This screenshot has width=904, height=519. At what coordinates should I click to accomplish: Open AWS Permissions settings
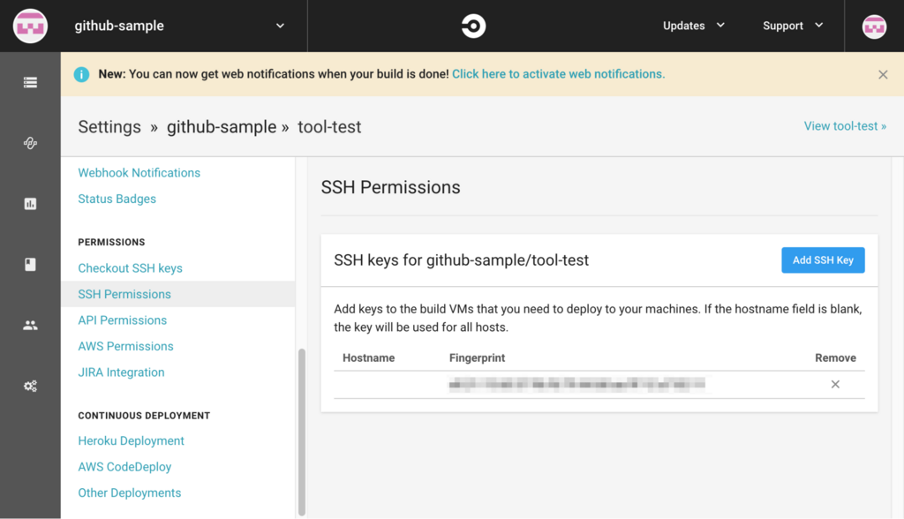pos(125,346)
